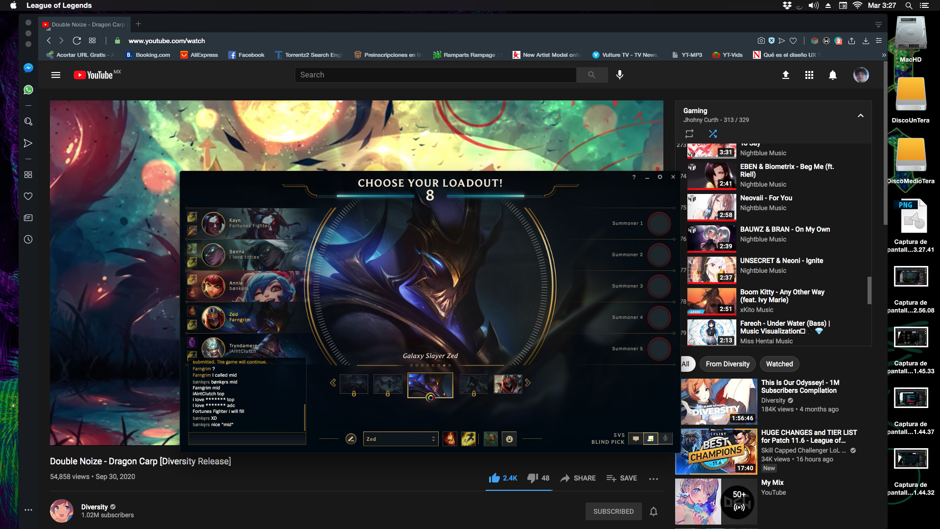Open a new browser tab

139,24
